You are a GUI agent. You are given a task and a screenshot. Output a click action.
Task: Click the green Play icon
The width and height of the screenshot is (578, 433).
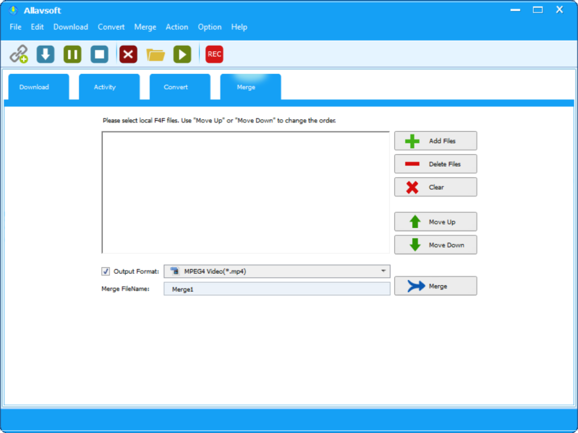click(x=182, y=54)
